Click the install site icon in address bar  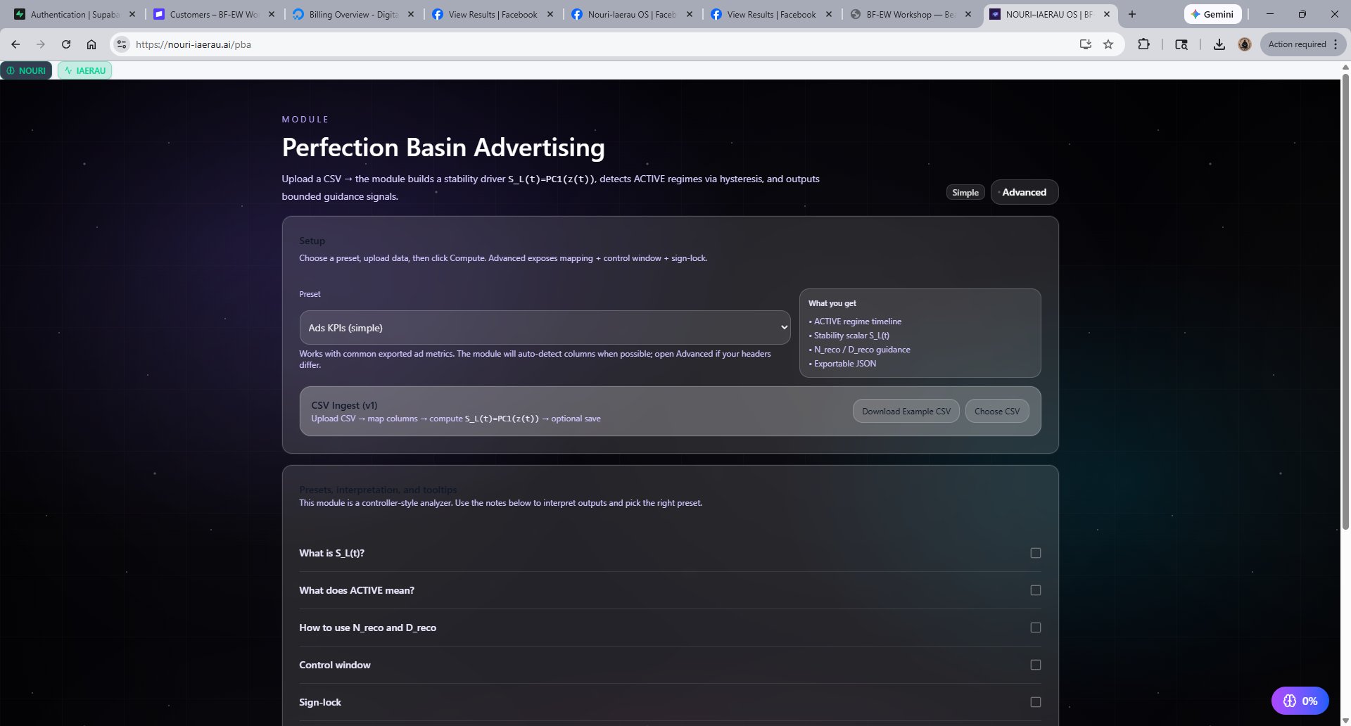pos(1084,44)
